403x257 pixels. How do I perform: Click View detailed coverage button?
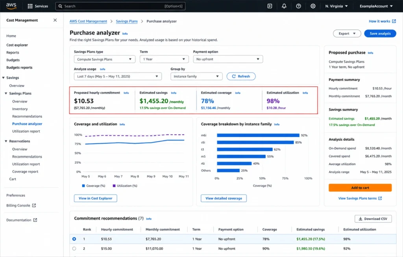click(224, 198)
